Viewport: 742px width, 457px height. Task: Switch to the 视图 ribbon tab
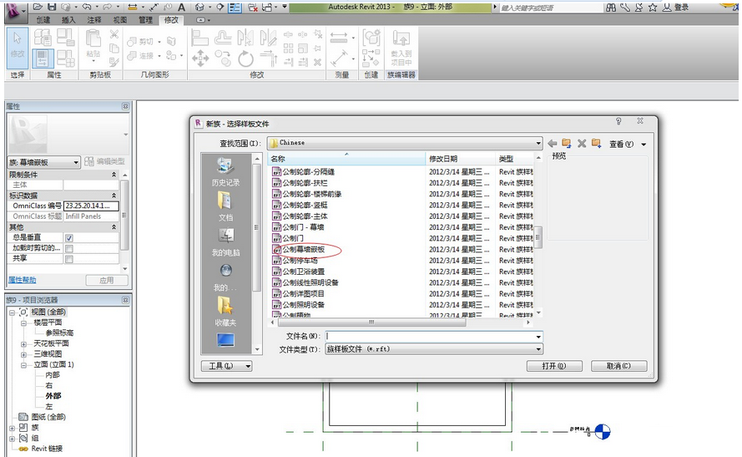pyautogui.click(x=119, y=19)
